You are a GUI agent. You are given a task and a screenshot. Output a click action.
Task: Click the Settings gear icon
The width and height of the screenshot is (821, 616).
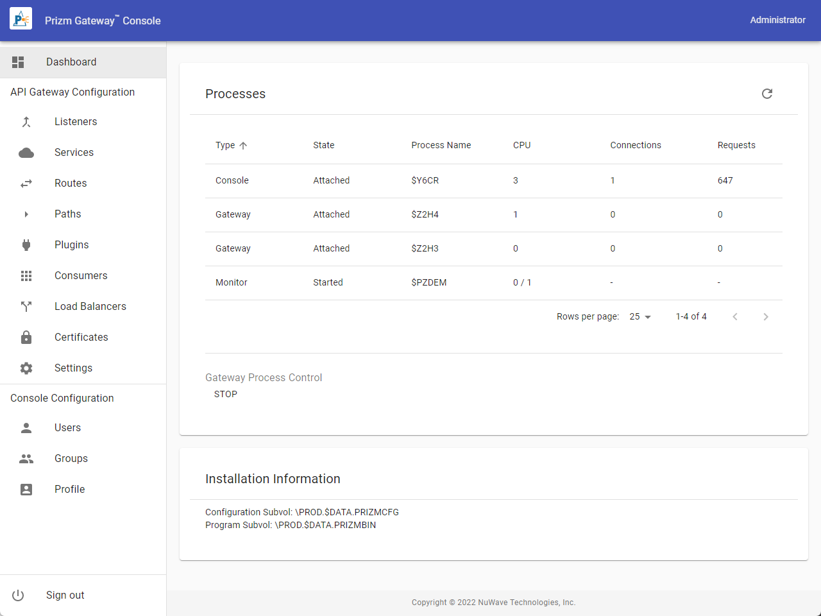tap(26, 368)
